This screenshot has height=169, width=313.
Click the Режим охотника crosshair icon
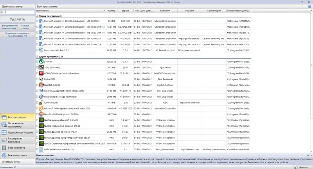(4, 155)
